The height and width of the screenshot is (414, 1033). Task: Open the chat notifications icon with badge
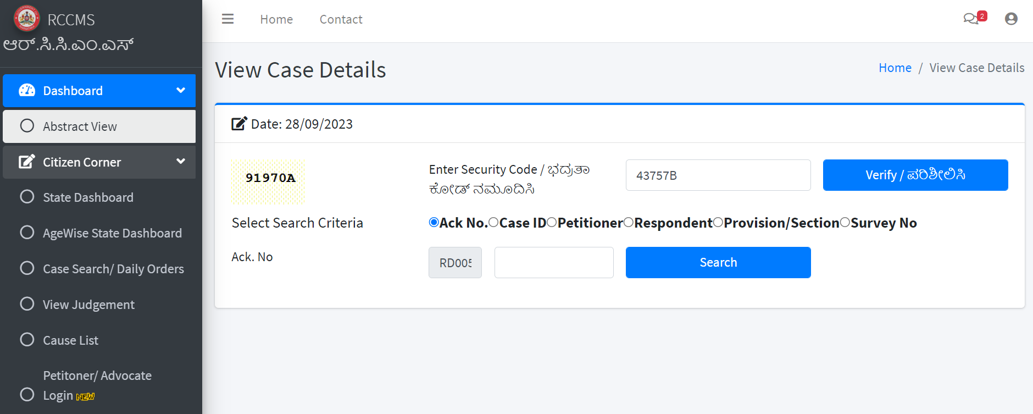pos(974,18)
